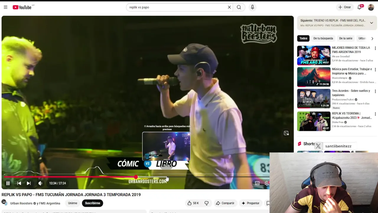Dislike the video

pos(206,203)
